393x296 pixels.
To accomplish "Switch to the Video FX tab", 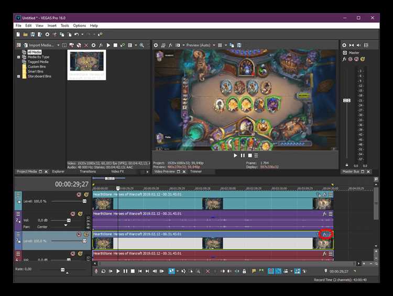I will [117, 172].
